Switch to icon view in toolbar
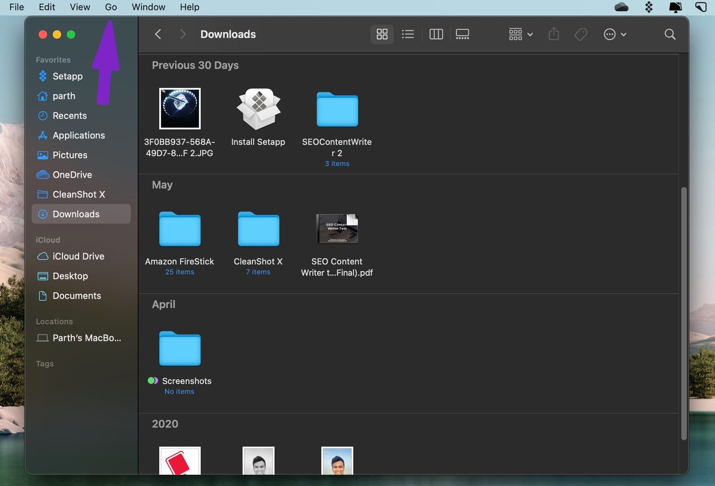 (382, 34)
